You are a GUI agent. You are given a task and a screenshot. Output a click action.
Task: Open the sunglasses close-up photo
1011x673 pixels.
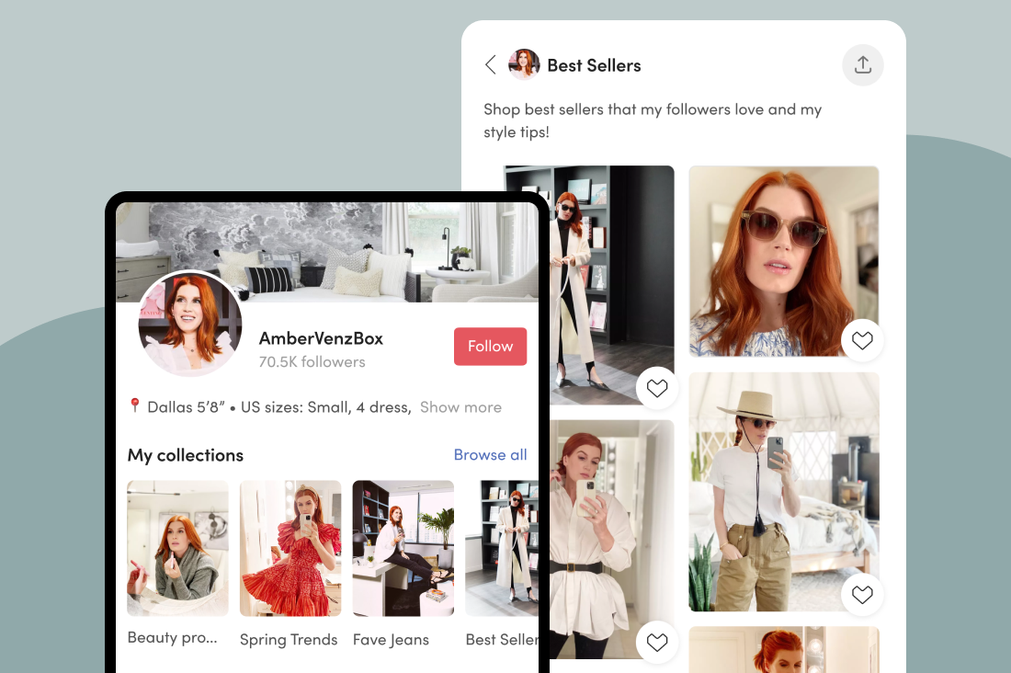pyautogui.click(x=784, y=261)
